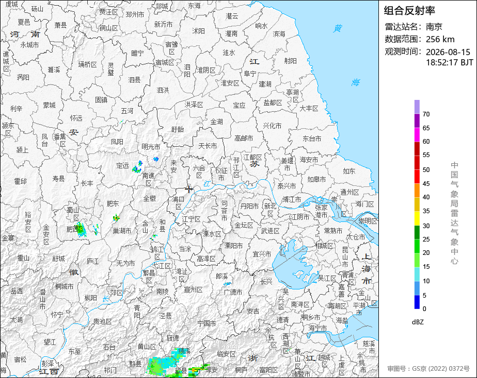Click the 组合反射率 title text
This screenshot has width=477, height=378.
409,11
